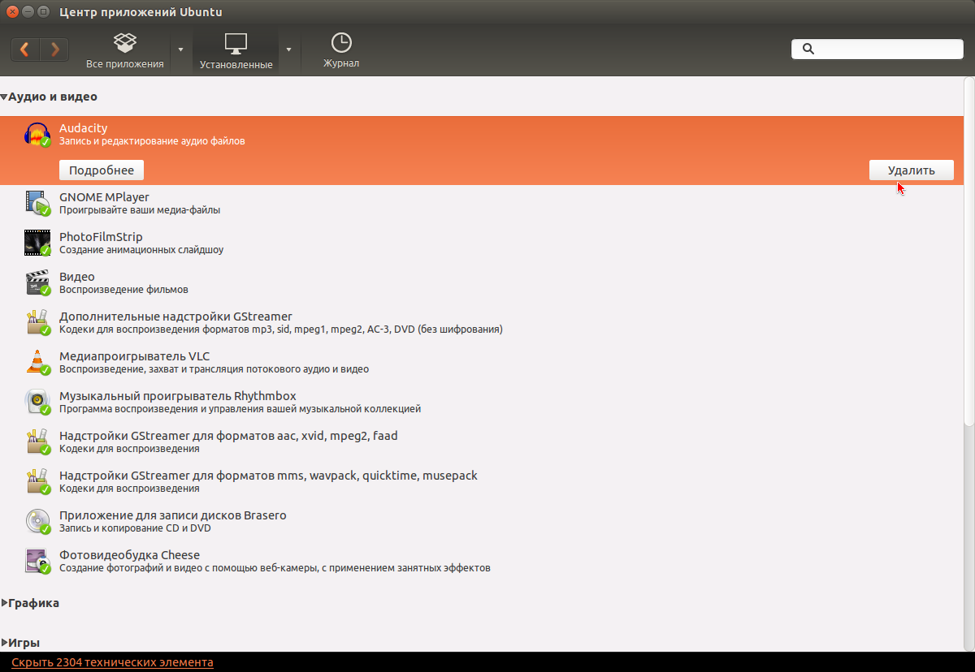Click the GStreamer aac, xvid package icon
This screenshot has width=975, height=672.
[38, 442]
